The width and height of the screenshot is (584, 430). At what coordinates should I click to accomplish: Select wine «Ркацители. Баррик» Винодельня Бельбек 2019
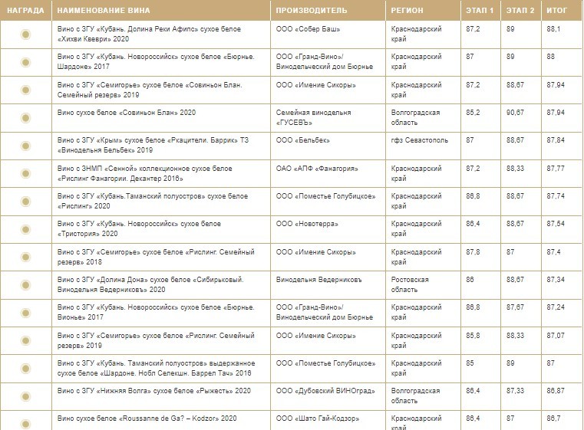pos(153,145)
